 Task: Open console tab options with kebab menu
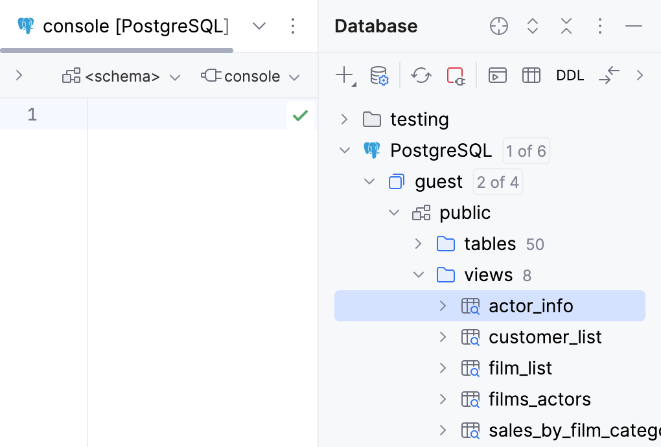click(293, 26)
